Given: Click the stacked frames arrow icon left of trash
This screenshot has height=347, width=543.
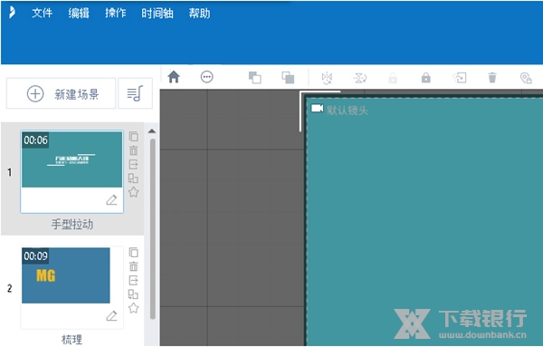Looking at the screenshot, I should pyautogui.click(x=460, y=78).
